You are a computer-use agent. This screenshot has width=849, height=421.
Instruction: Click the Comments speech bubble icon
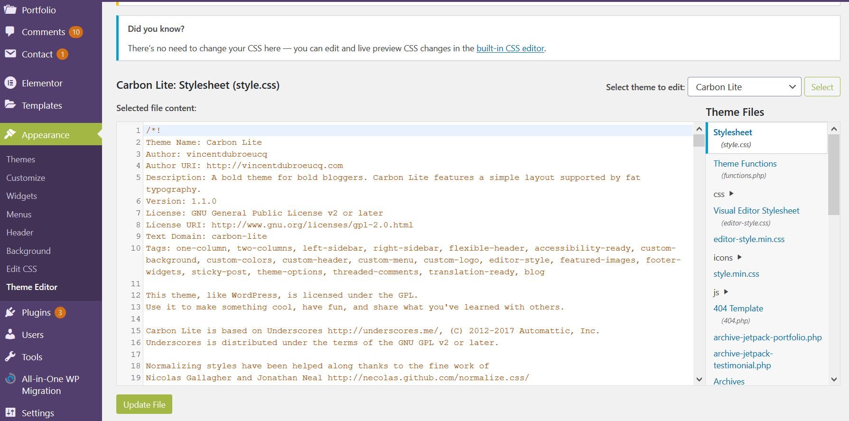pyautogui.click(x=10, y=31)
